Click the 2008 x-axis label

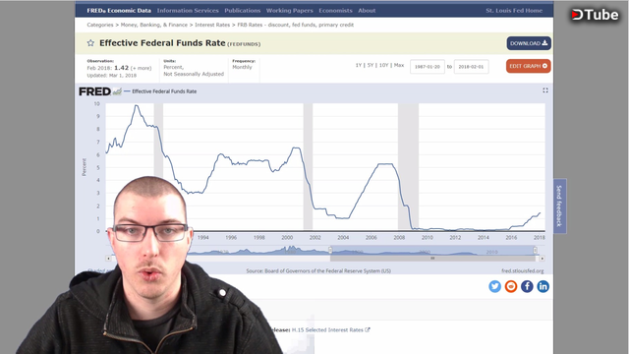(x=399, y=238)
